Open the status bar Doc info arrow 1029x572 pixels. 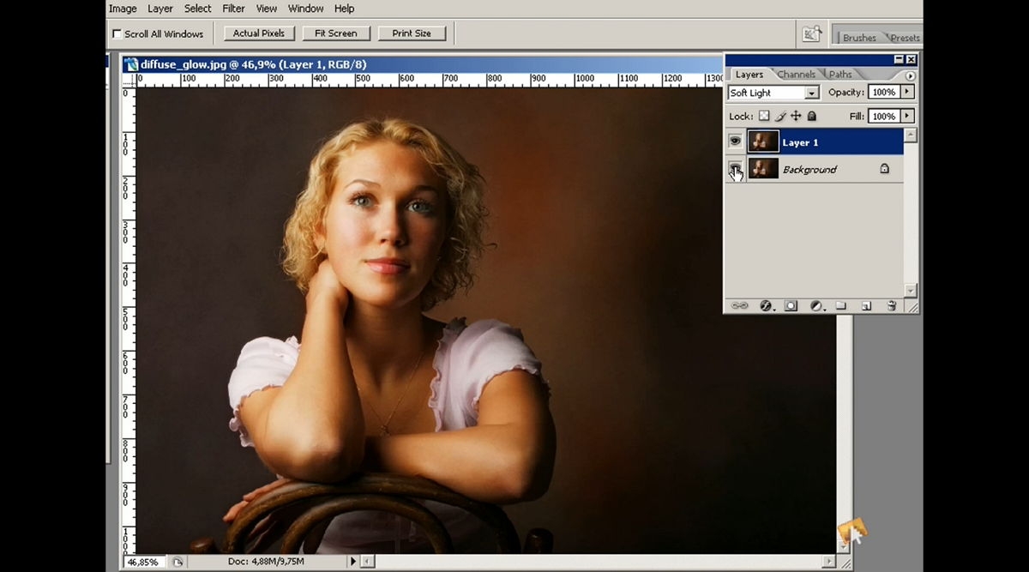[x=353, y=562]
